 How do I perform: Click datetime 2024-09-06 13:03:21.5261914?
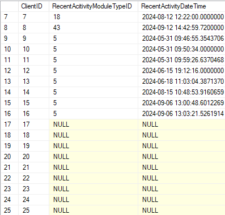coord(181,114)
